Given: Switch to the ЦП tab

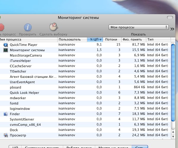Looking at the screenshot, I should click(x=15, y=147).
